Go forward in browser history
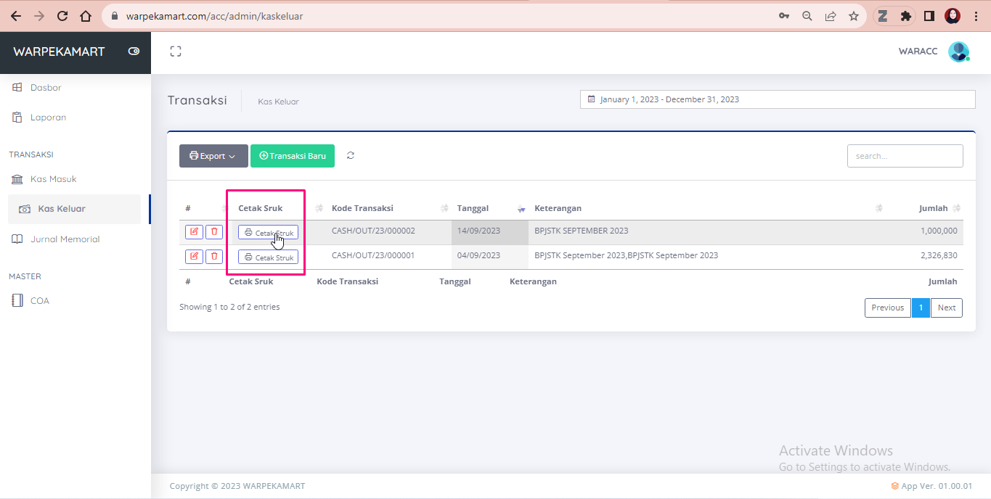The width and height of the screenshot is (991, 499). 39,16
